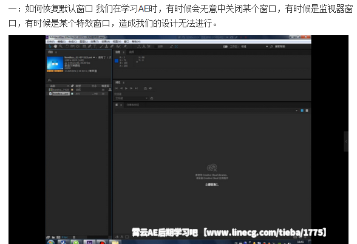Select the Unified Camera tool

pyautogui.click(x=72, y=46)
